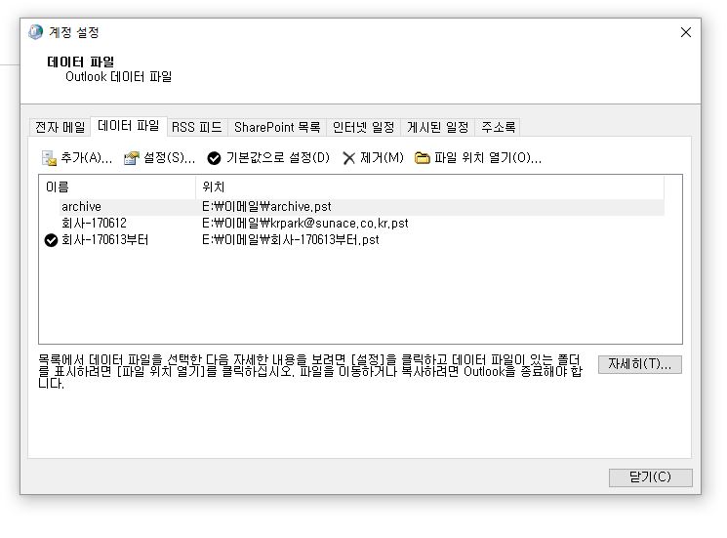The height and width of the screenshot is (538, 727).
Task: Click the 제거(M) label
Action: 382,158
